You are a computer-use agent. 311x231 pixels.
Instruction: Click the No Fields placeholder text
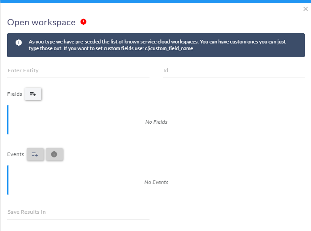[156, 122]
